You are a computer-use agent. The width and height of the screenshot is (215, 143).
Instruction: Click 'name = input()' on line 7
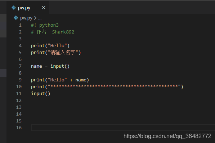click(x=50, y=66)
